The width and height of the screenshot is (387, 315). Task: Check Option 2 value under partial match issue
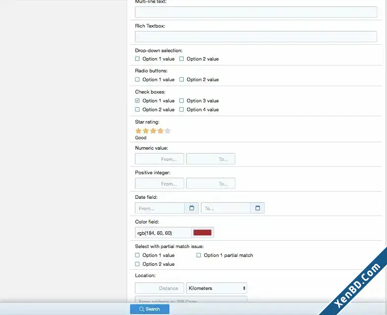[x=137, y=264]
